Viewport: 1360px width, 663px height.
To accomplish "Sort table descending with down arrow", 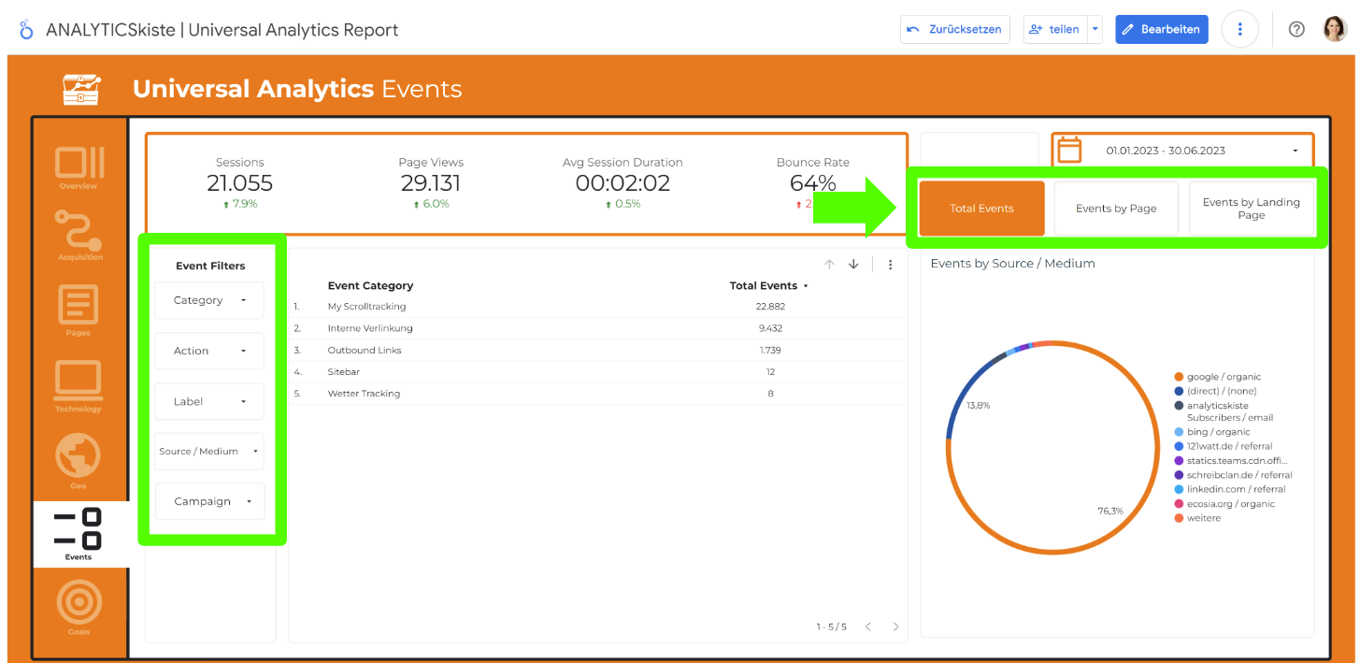I will 853,265.
